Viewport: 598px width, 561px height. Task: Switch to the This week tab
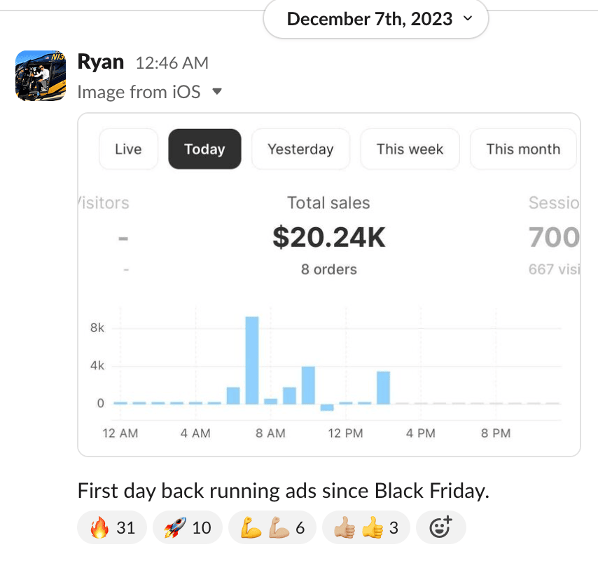[x=410, y=149]
